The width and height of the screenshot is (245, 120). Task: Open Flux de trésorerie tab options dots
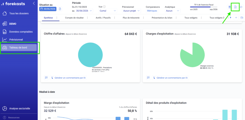144,18
